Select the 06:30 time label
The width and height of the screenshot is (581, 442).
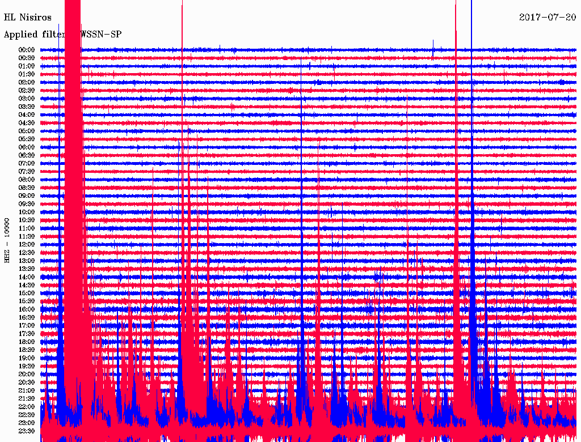[27, 155]
